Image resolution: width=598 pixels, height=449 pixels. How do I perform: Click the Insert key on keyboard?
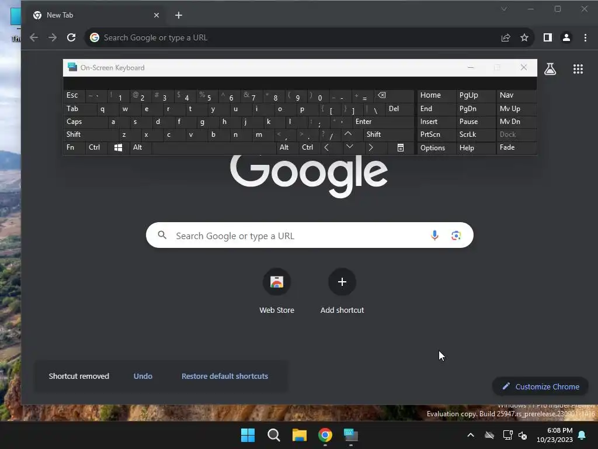pos(436,122)
